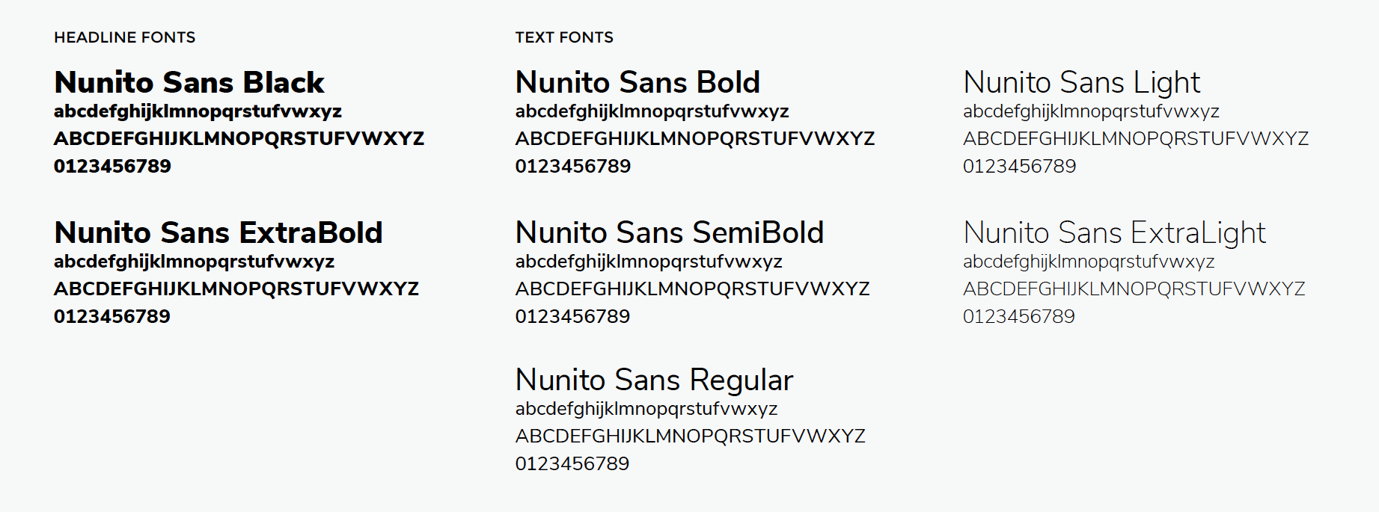1379x512 pixels.
Task: Click the TEXT FONTS section label
Action: coord(563,37)
